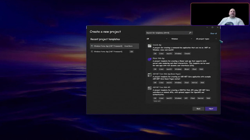250x140 pixels.
Task: Click the ASP.NET Core Web API template icon
Action: pyautogui.click(x=149, y=88)
